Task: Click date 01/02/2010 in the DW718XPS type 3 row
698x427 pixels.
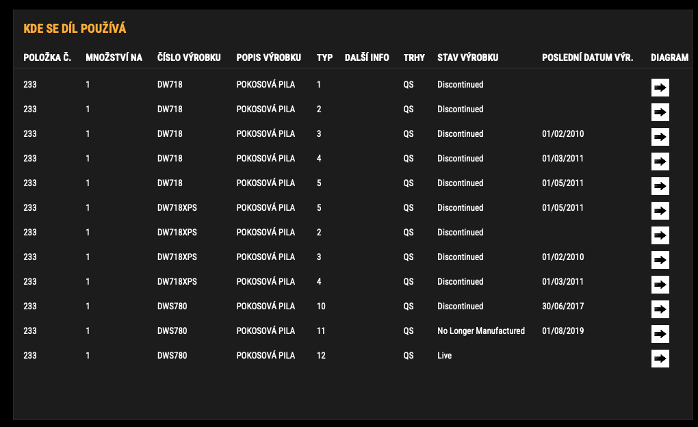Action: (563, 257)
